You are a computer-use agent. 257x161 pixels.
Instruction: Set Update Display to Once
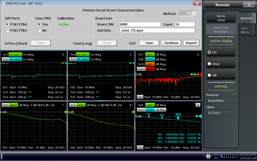coord(221,64)
